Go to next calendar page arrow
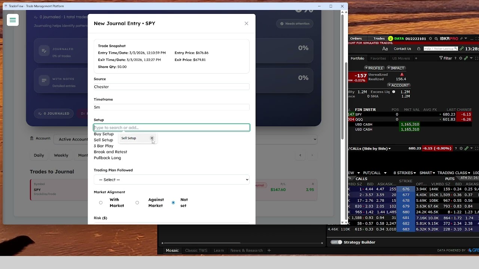The height and width of the screenshot is (269, 479). pos(312,155)
